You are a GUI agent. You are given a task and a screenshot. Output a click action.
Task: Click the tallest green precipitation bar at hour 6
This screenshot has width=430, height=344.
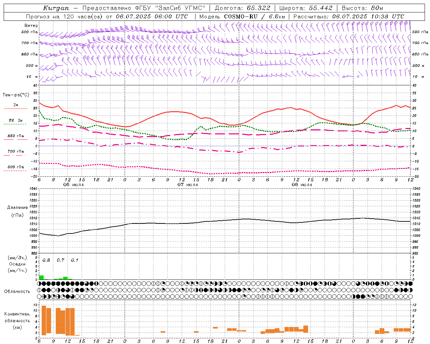(41, 277)
